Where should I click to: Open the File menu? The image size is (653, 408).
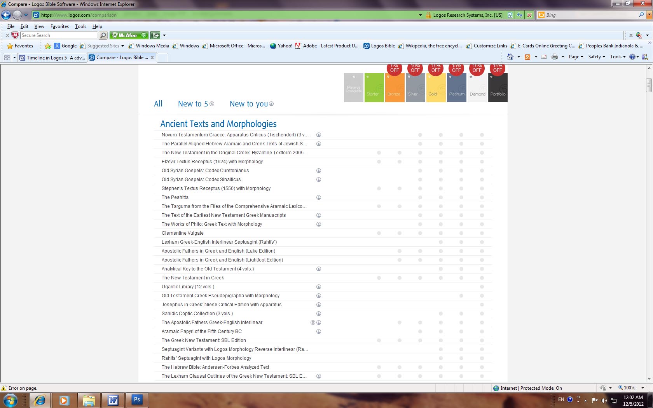[x=11, y=26]
